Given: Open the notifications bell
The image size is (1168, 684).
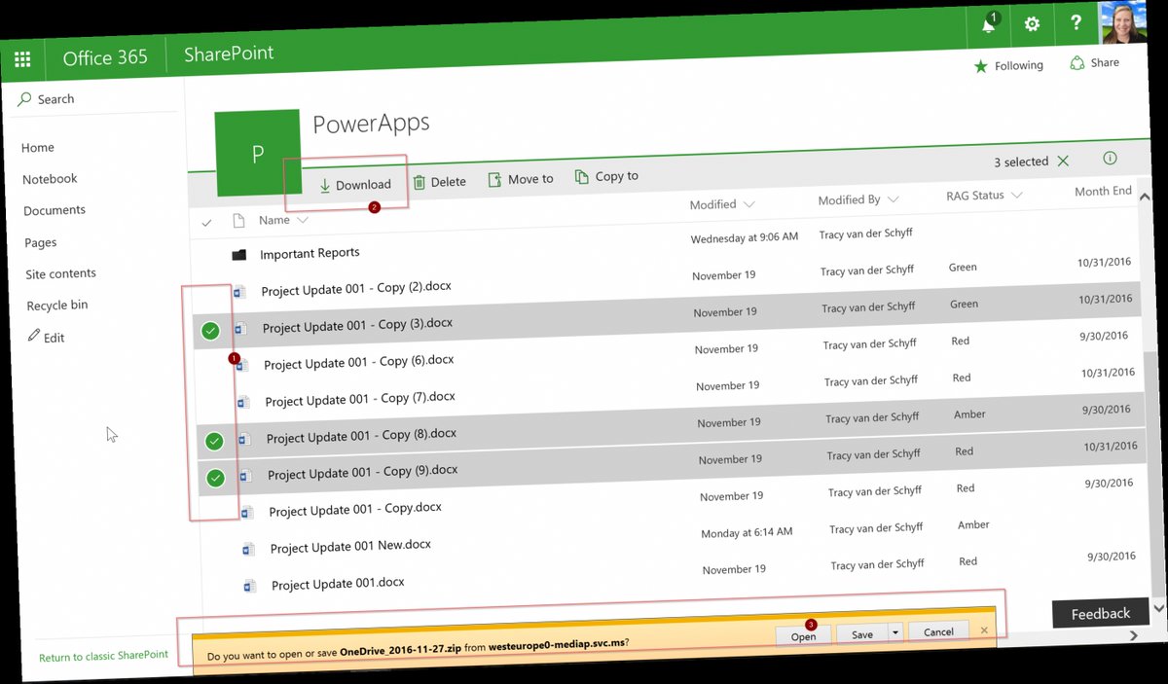Looking at the screenshot, I should (x=989, y=24).
